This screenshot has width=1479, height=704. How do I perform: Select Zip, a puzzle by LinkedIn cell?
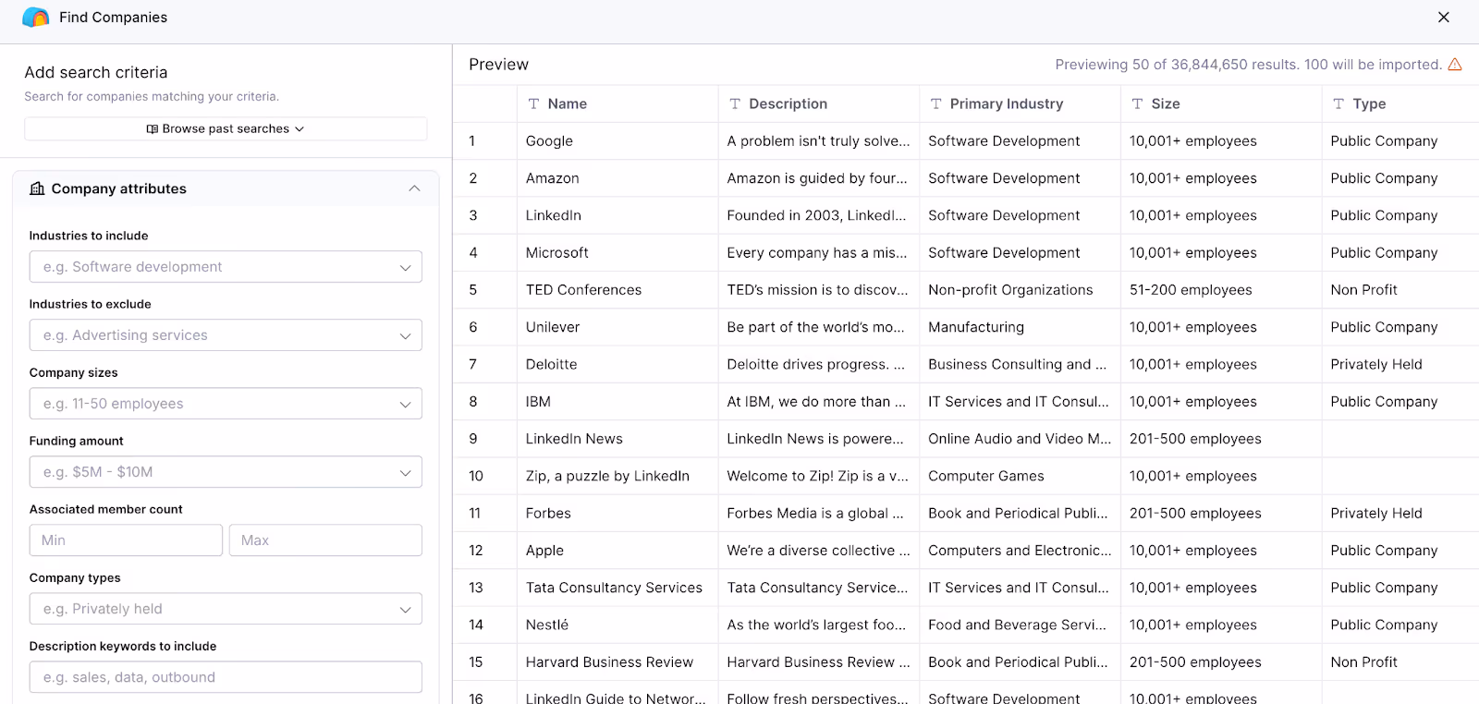click(617, 476)
